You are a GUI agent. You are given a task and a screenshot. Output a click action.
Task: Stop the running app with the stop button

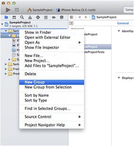[17, 10]
